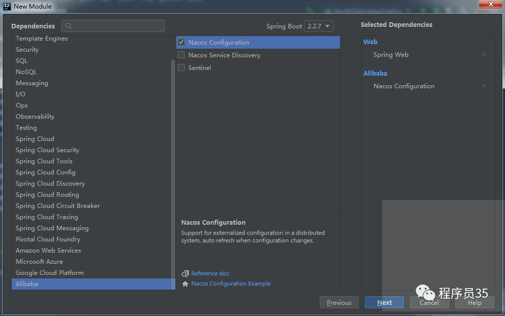The height and width of the screenshot is (316, 505).
Task: Choose the Observability category
Action: (91, 117)
